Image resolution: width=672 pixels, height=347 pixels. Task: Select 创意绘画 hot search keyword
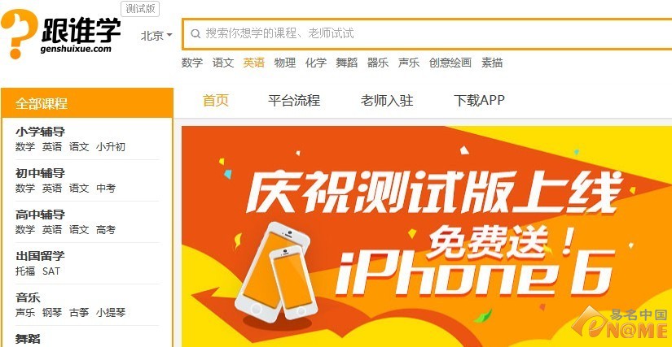click(x=450, y=63)
